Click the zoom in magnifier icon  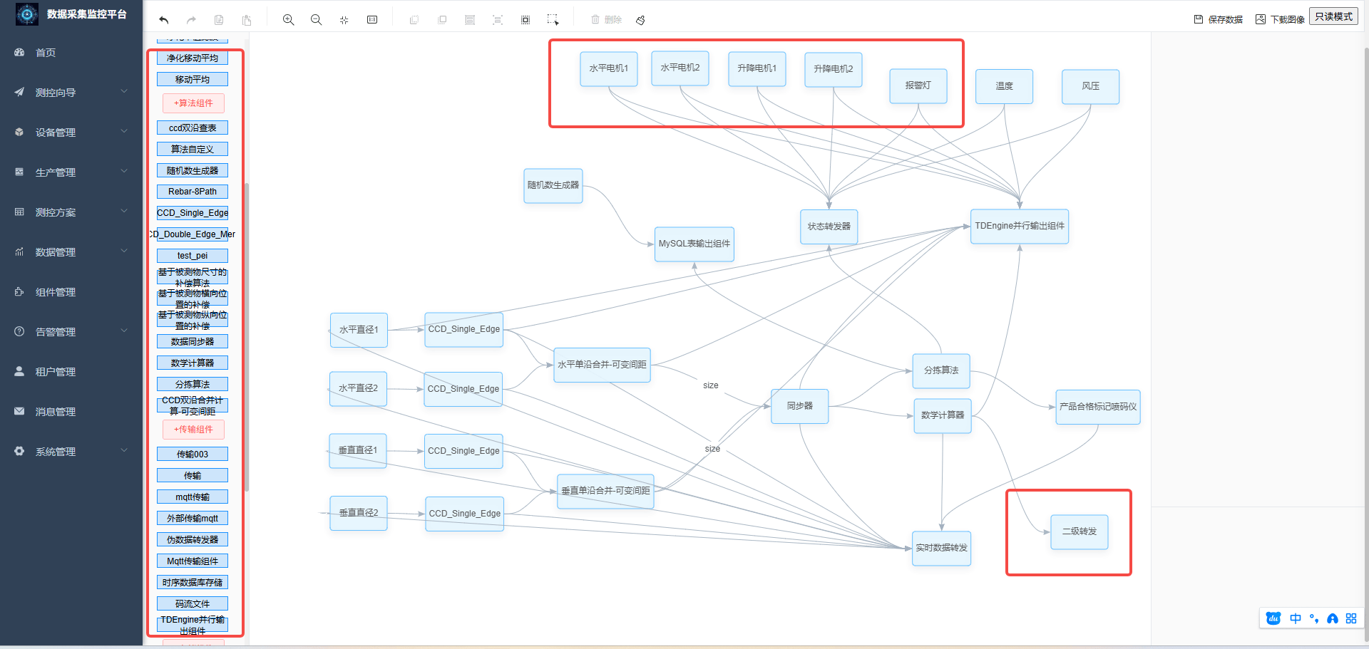(x=288, y=20)
